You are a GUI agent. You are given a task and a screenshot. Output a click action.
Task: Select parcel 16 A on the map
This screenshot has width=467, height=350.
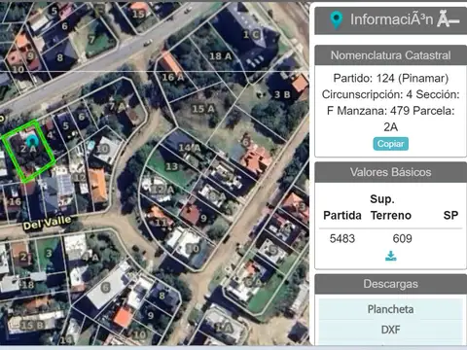click(173, 77)
